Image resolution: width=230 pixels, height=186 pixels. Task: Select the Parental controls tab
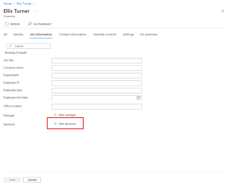tap(105, 34)
